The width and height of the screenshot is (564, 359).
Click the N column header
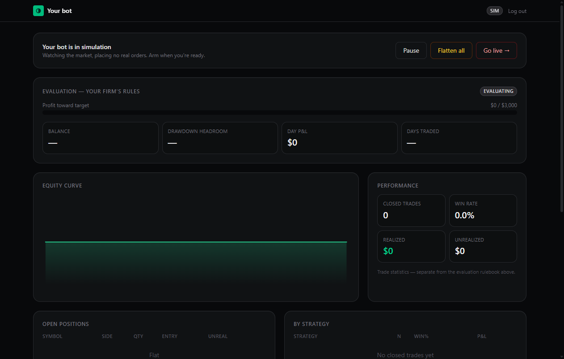[399, 336]
